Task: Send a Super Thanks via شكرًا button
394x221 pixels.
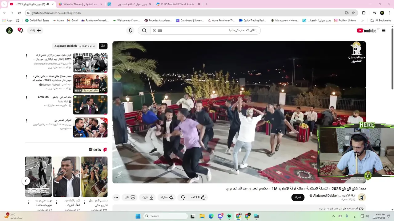Action: click(x=130, y=197)
